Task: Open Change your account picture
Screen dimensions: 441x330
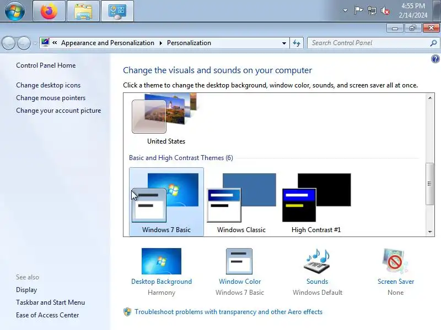Action: point(58,111)
